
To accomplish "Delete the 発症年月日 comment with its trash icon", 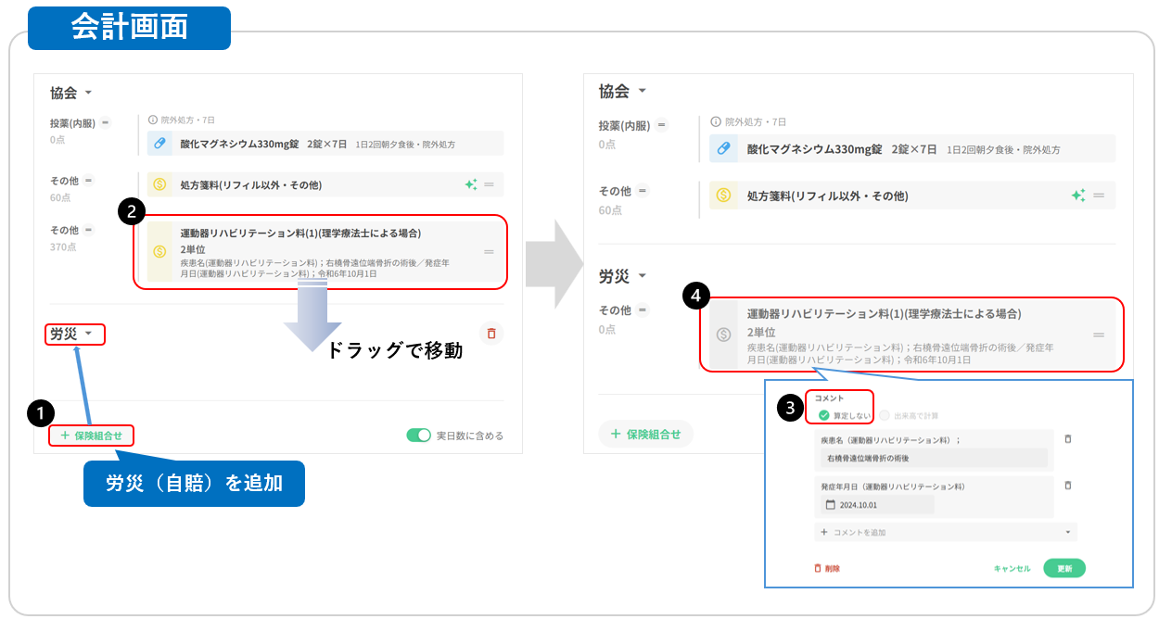I will pyautogui.click(x=1068, y=485).
